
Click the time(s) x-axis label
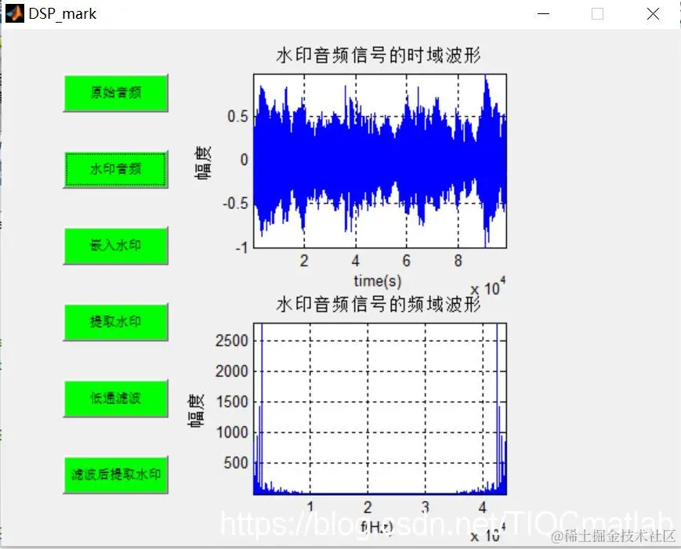click(378, 281)
